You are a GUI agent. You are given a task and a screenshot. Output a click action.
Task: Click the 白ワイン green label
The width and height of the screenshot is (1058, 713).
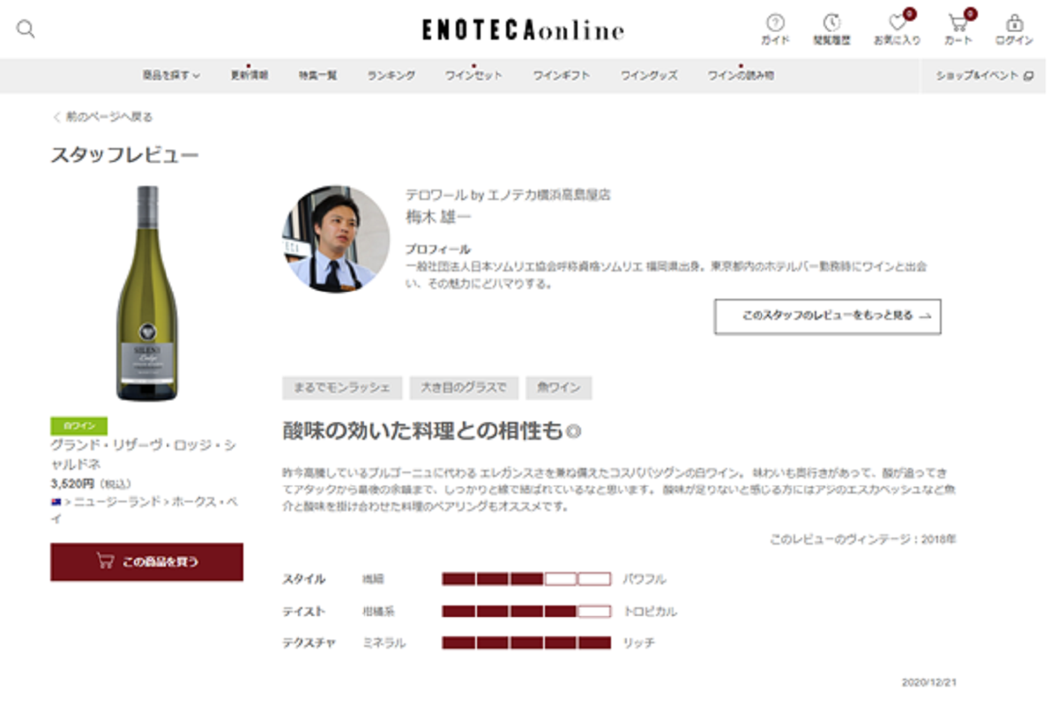click(78, 426)
